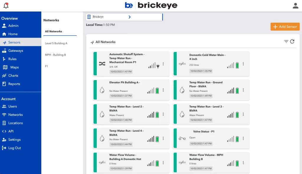The width and height of the screenshot is (302, 174).
Task: Click the filter icon in All Networks
Action: (x=286, y=42)
